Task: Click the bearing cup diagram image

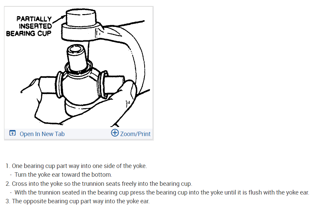Action: 79,68
